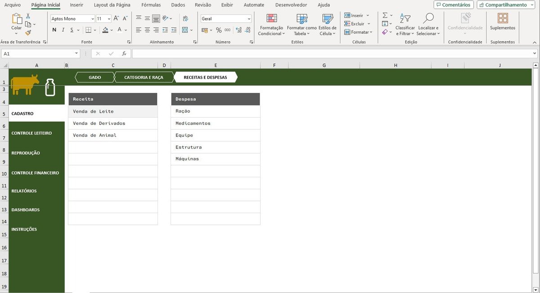Decrease font size with the smaller A
The image size is (540, 293).
125,18
